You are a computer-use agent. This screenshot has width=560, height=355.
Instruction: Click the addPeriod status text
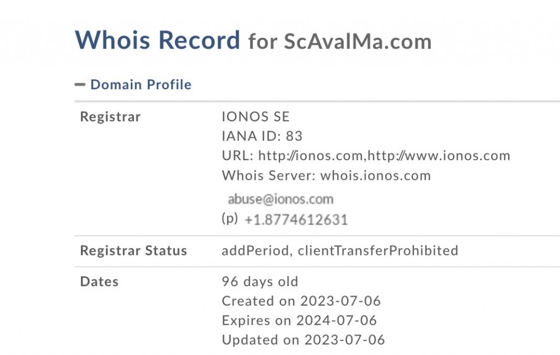pos(255,251)
